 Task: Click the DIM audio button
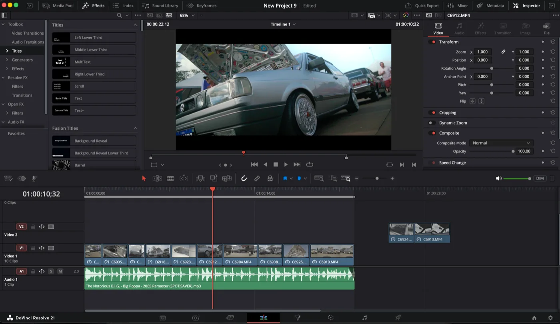click(x=540, y=178)
